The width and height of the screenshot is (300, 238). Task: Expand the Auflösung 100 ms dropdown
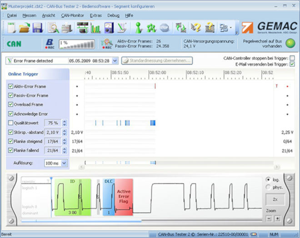point(64,162)
